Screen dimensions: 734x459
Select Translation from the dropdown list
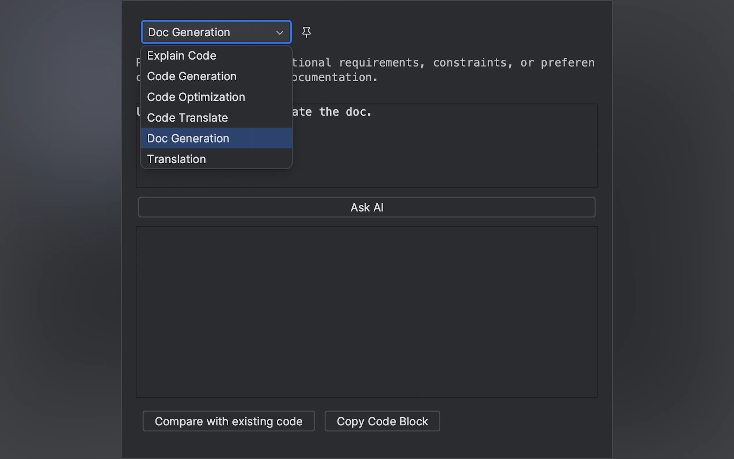click(x=176, y=159)
